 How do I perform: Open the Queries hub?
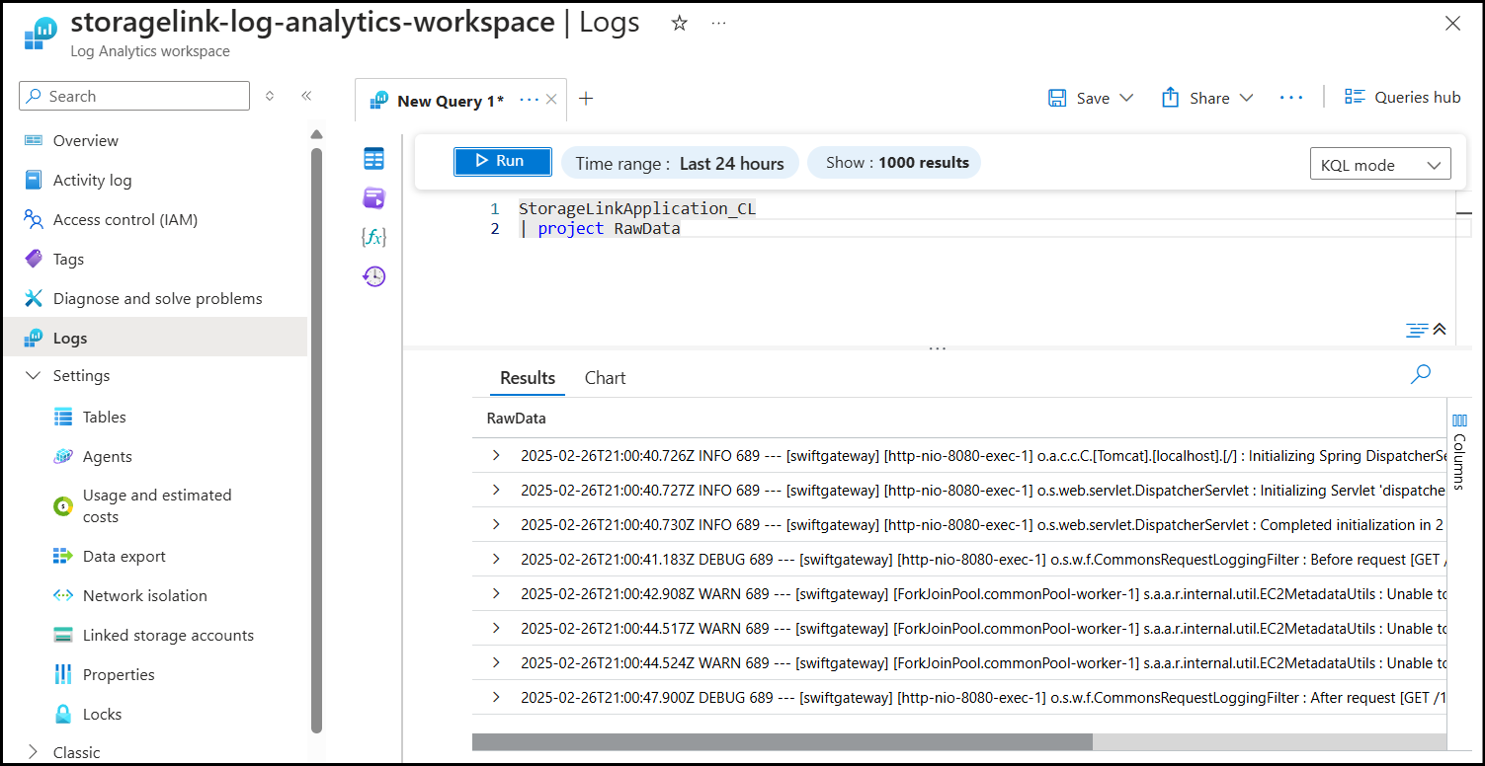(1402, 97)
